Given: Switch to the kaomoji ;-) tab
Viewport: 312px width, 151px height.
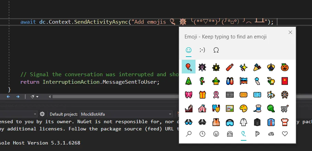Looking at the screenshot, I should [x=202, y=50].
